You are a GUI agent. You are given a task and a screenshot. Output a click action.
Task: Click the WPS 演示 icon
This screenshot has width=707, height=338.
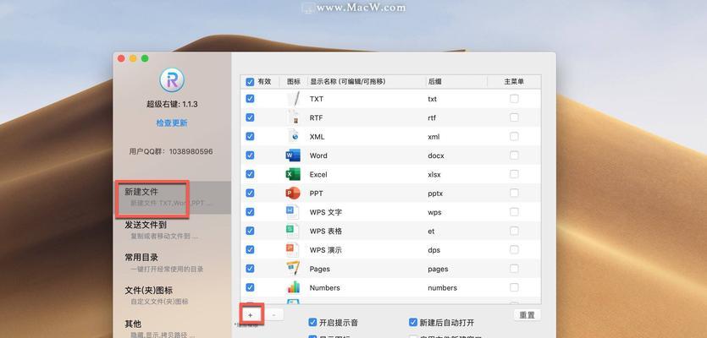292,250
